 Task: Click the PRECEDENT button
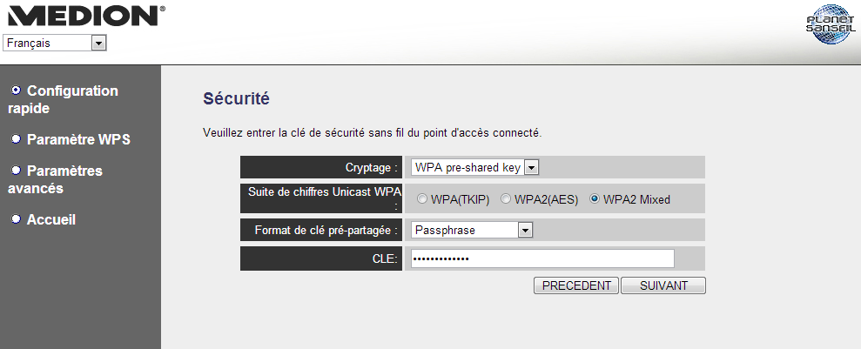coord(576,285)
